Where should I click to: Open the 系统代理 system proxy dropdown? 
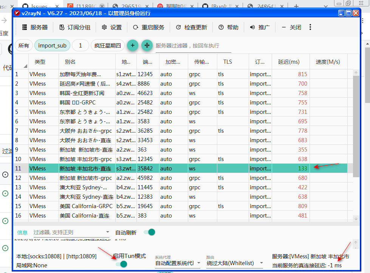(178, 263)
